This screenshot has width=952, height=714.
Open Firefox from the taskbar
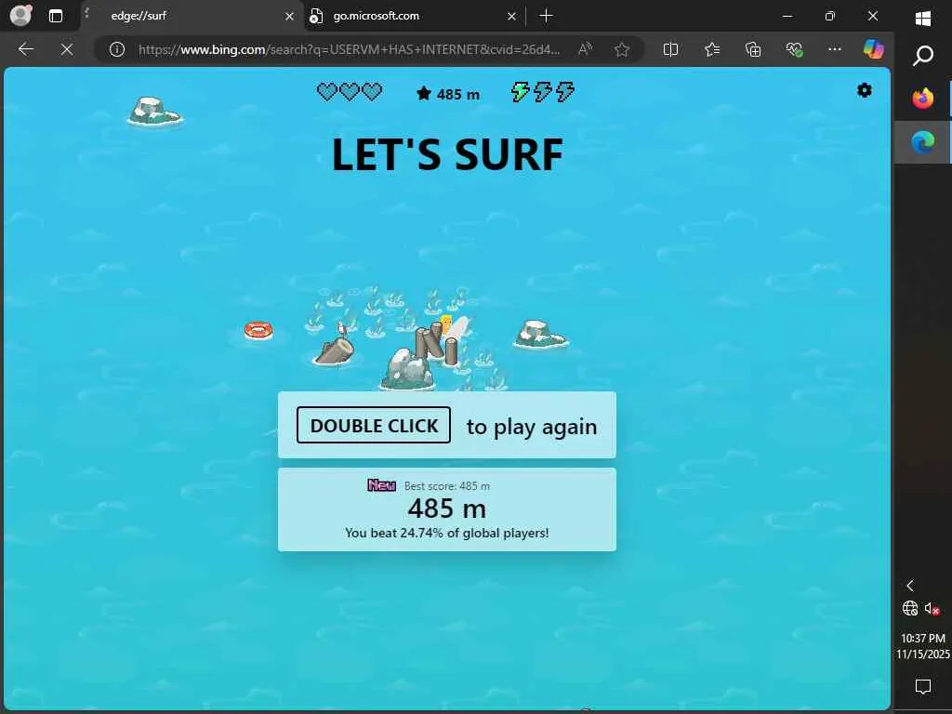point(923,98)
